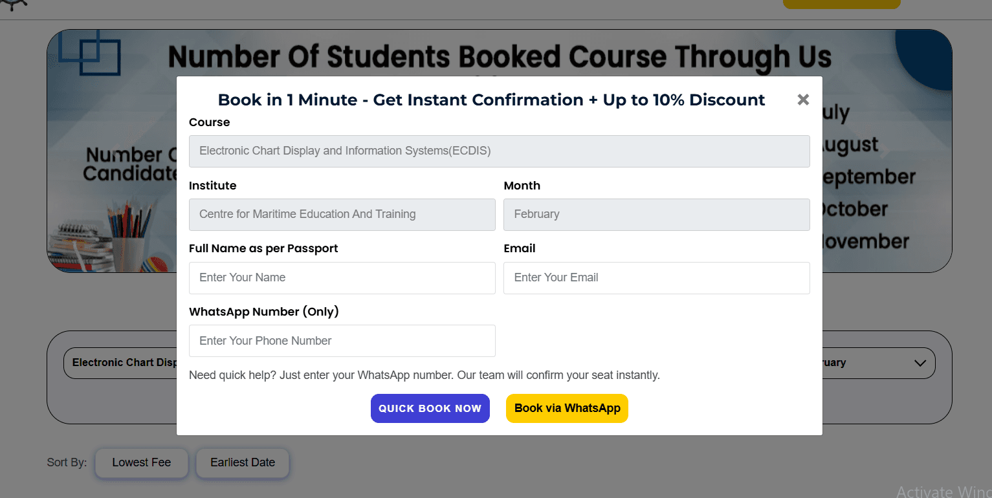Focus the Enter Your Email field
The height and width of the screenshot is (498, 992).
point(657,278)
